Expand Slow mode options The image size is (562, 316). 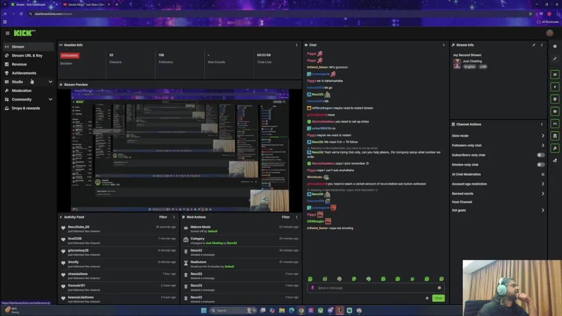click(543, 136)
